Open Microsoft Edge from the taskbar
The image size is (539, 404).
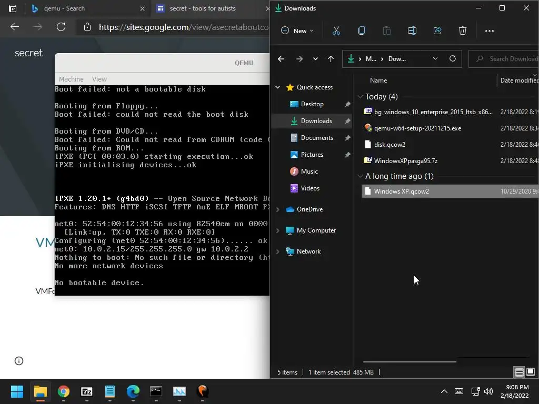point(133,391)
